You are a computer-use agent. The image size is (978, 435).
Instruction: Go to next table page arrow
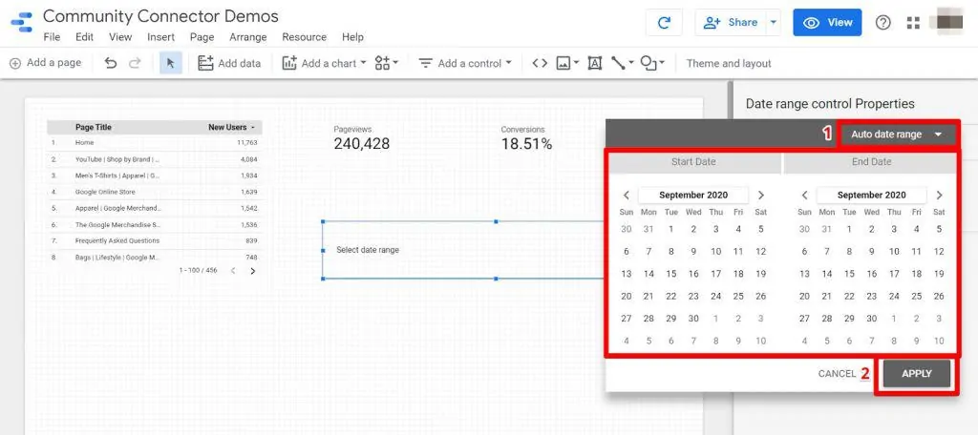pos(252,271)
